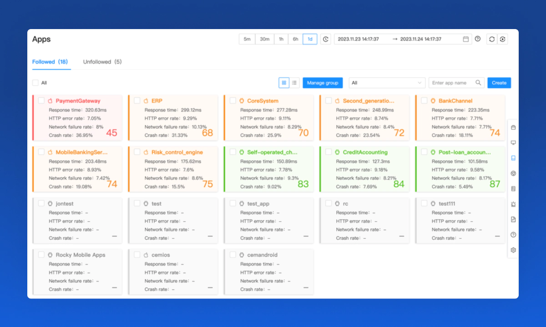The width and height of the screenshot is (546, 327).
Task: Click the auto-refresh play icon in header
Action: (x=502, y=39)
